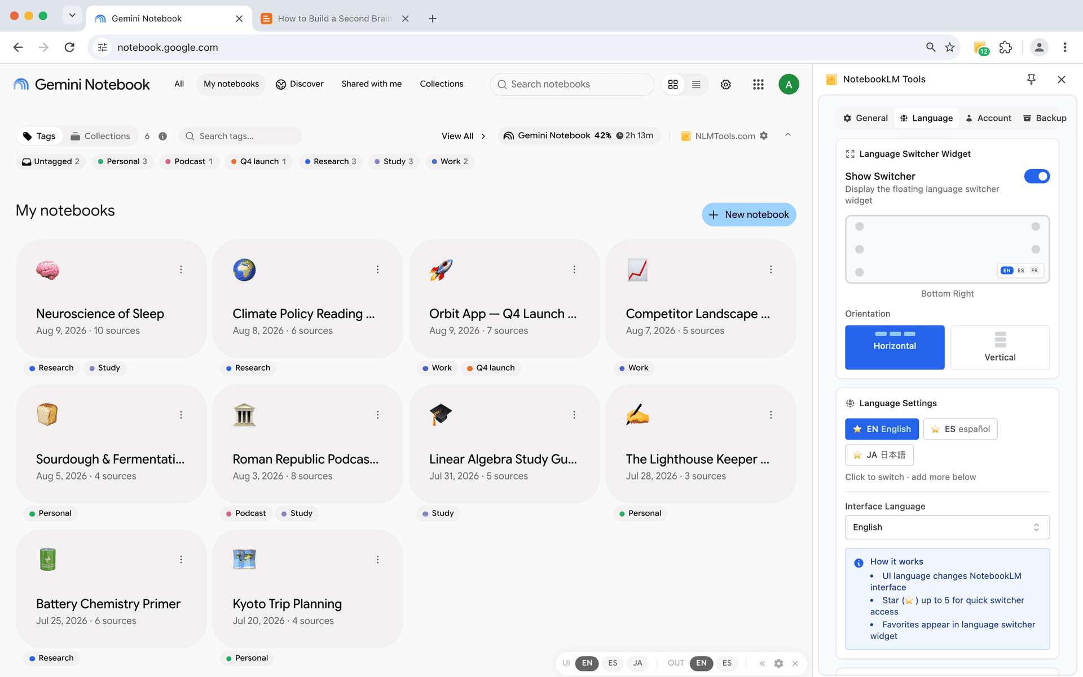Toggle JA 日本語 favorite language

[879, 455]
